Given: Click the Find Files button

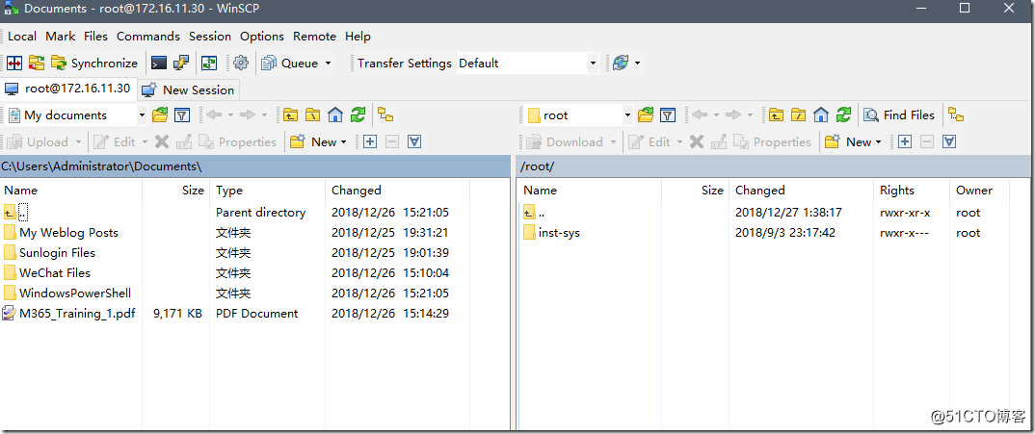Looking at the screenshot, I should point(900,115).
